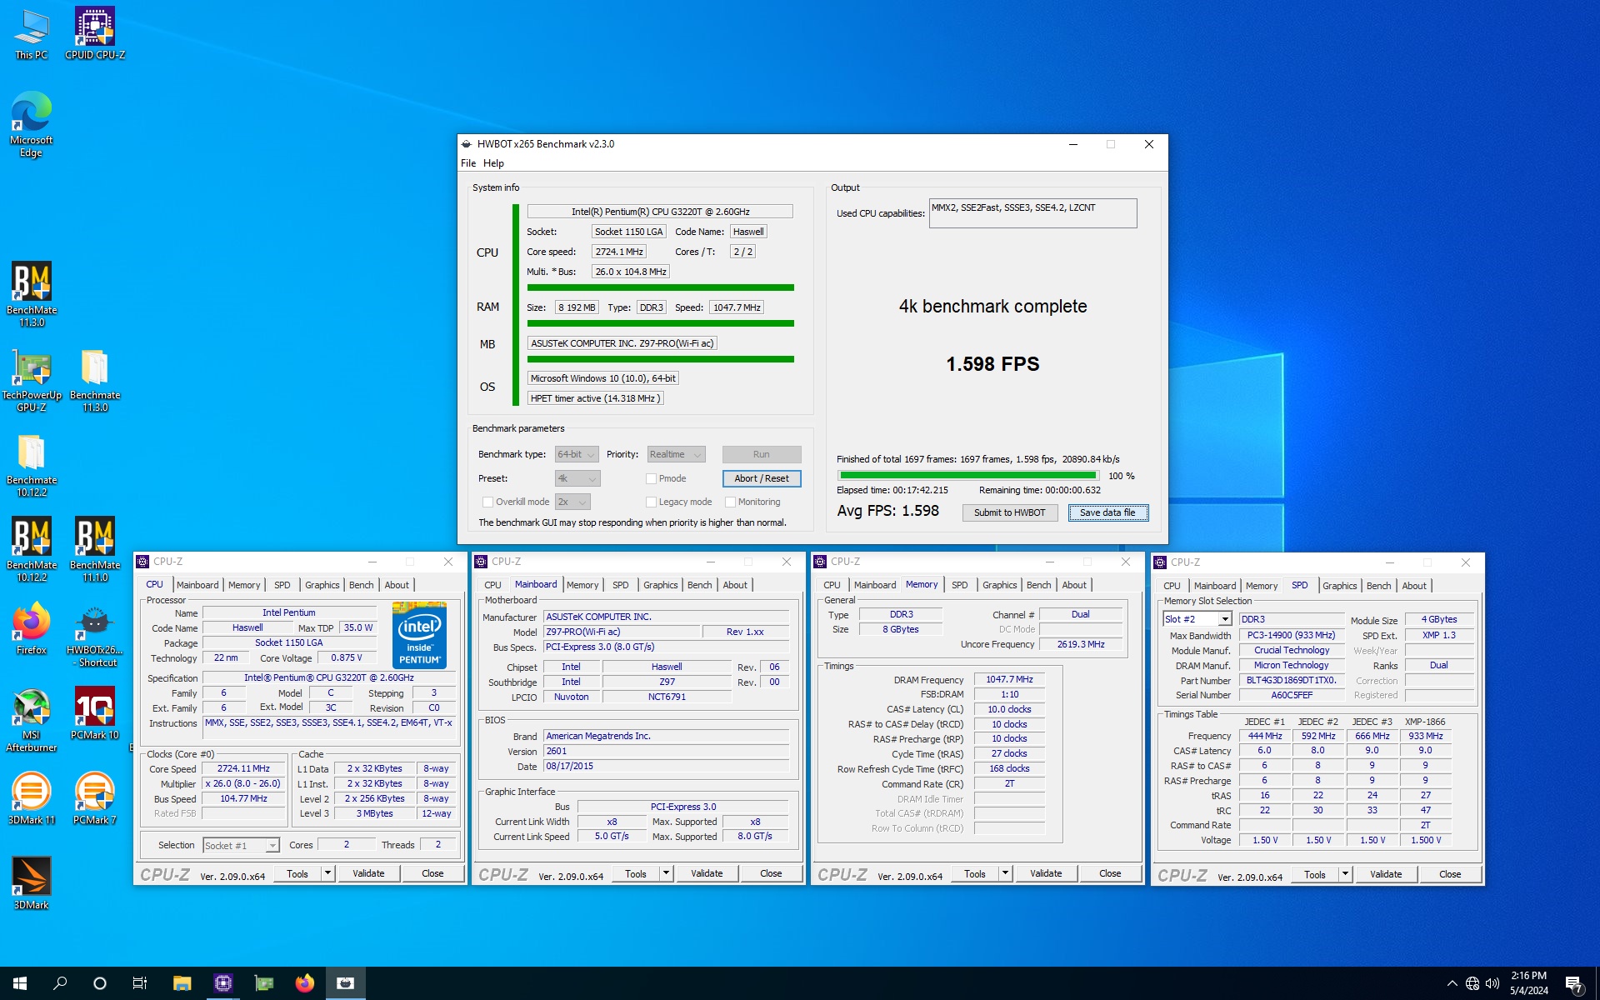Open TechPowerUp GPU-Z desktop icon
This screenshot has height=1000, width=1600.
pos(32,379)
